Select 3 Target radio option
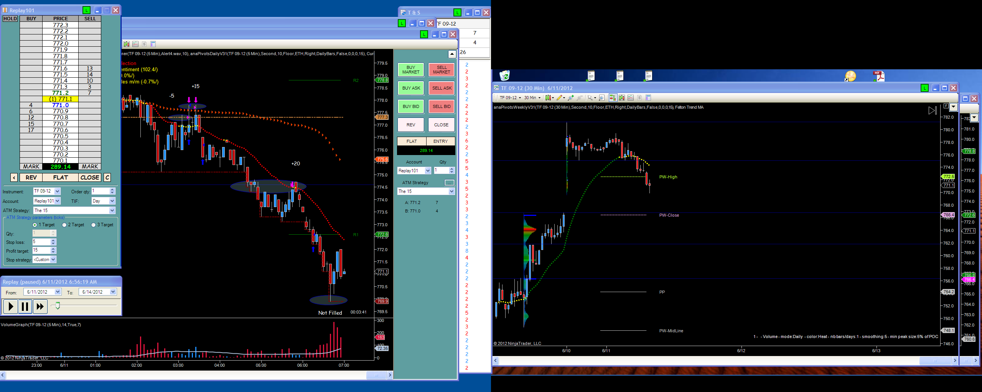 (x=93, y=225)
